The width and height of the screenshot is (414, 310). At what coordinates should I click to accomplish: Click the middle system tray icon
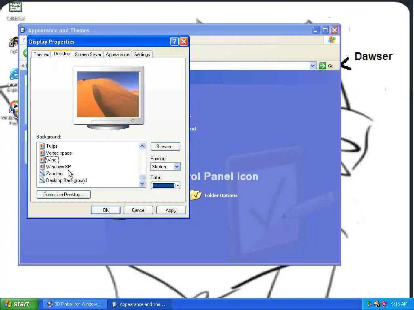(x=376, y=304)
